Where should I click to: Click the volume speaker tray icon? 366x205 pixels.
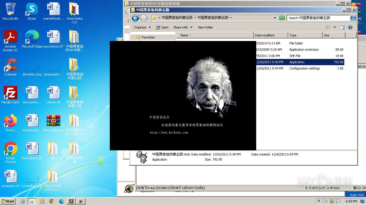(x=325, y=201)
